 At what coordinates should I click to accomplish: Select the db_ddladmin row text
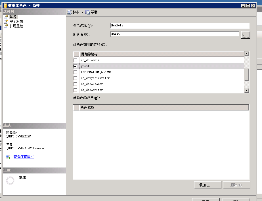click(x=90, y=60)
